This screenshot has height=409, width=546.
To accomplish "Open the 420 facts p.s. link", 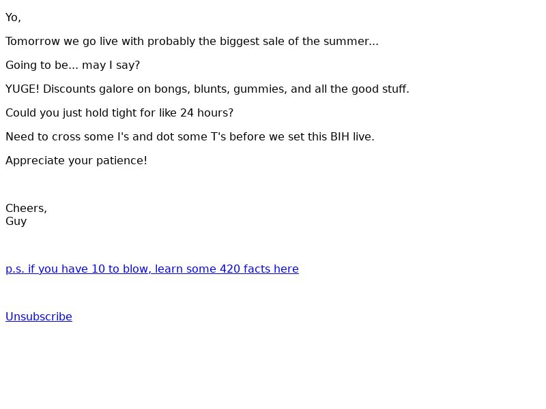I will point(152,269).
